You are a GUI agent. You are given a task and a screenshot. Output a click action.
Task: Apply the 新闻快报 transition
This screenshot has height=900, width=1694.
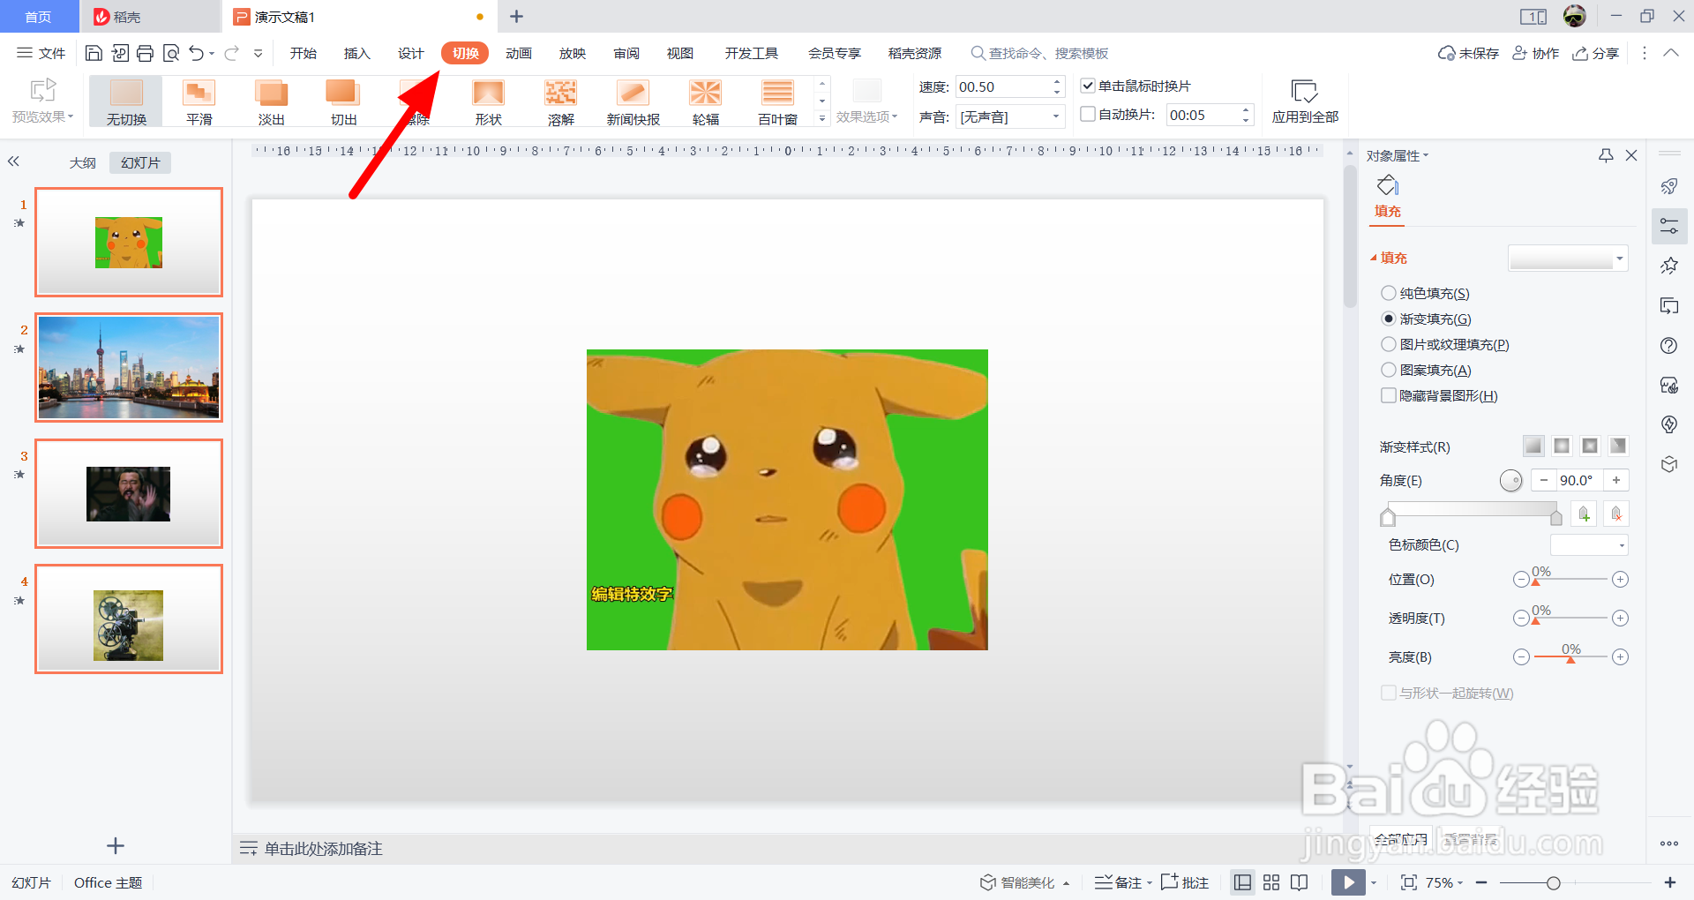pyautogui.click(x=633, y=102)
